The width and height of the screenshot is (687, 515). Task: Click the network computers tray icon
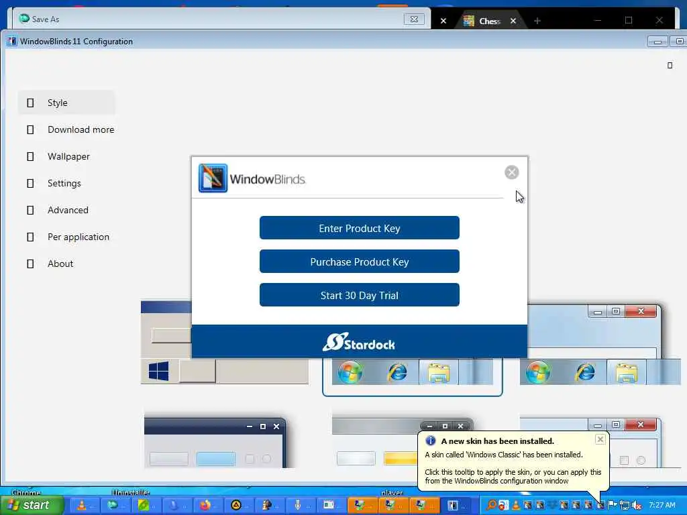pyautogui.click(x=625, y=506)
